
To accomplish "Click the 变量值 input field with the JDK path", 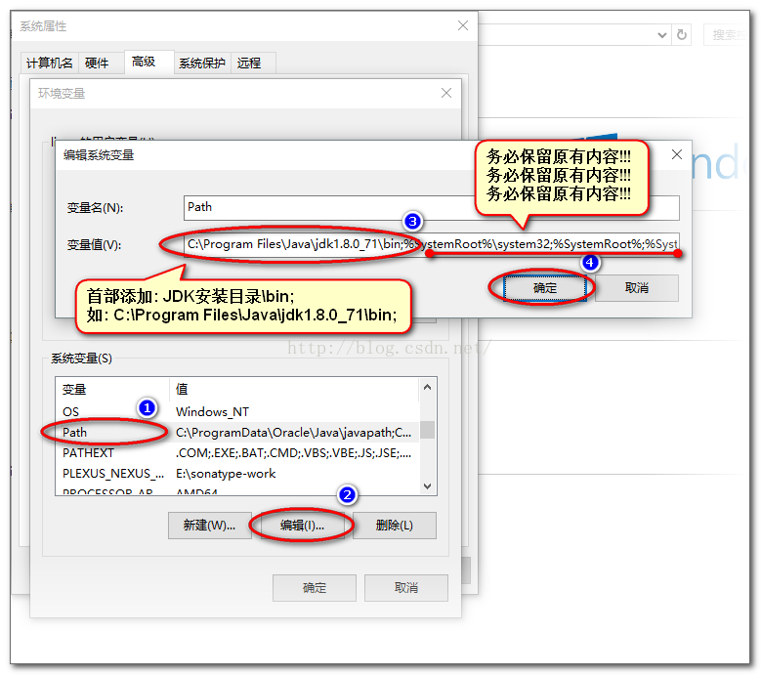I will pos(431,244).
